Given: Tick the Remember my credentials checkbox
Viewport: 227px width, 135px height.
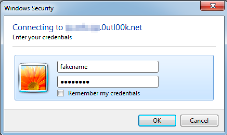Looking at the screenshot, I should tap(60, 93).
